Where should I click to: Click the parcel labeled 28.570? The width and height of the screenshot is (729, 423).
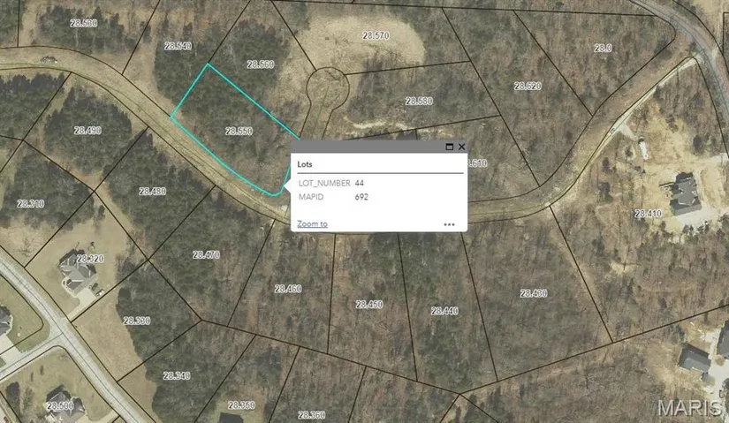[376, 35]
